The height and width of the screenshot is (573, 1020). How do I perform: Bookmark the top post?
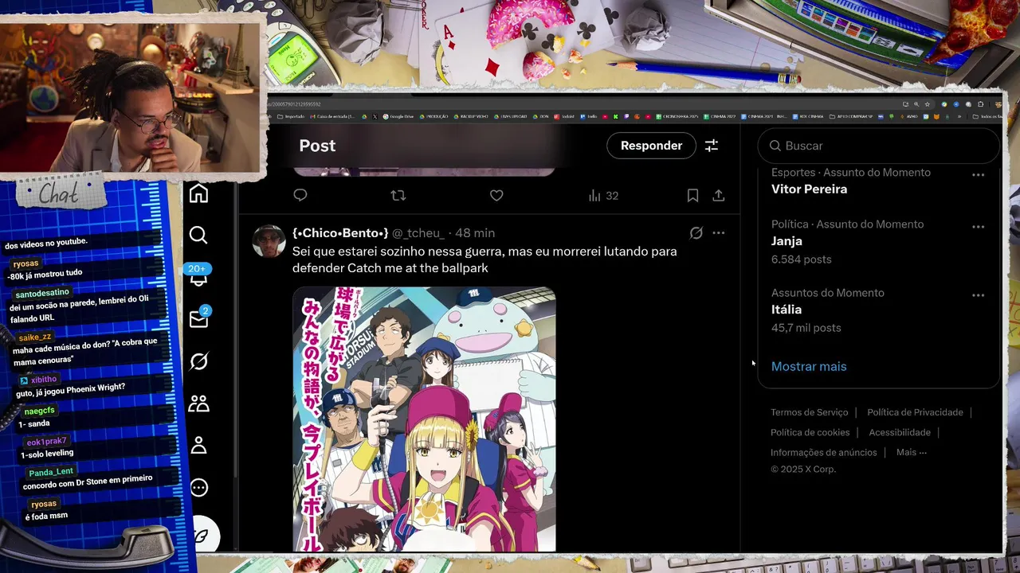click(x=692, y=195)
